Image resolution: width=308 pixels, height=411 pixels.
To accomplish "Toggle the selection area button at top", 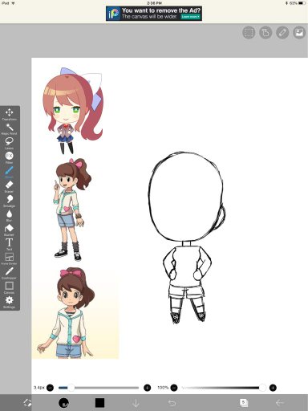I will tap(249, 33).
